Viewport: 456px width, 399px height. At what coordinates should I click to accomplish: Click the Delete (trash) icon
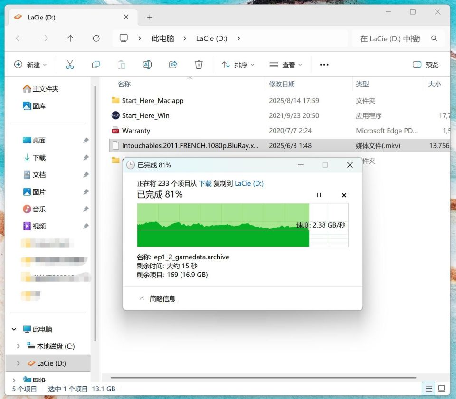[199, 64]
